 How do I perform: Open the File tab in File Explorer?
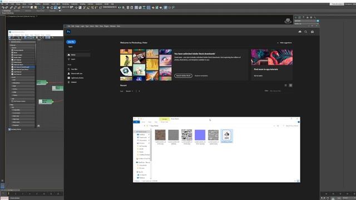click(136, 122)
